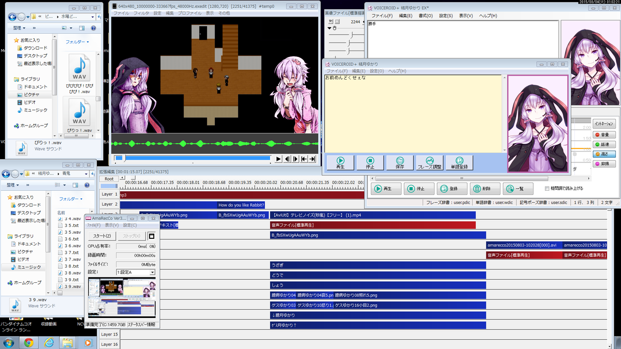Step forward one frame in AviUtl
This screenshot has height=349, width=621.
click(295, 159)
